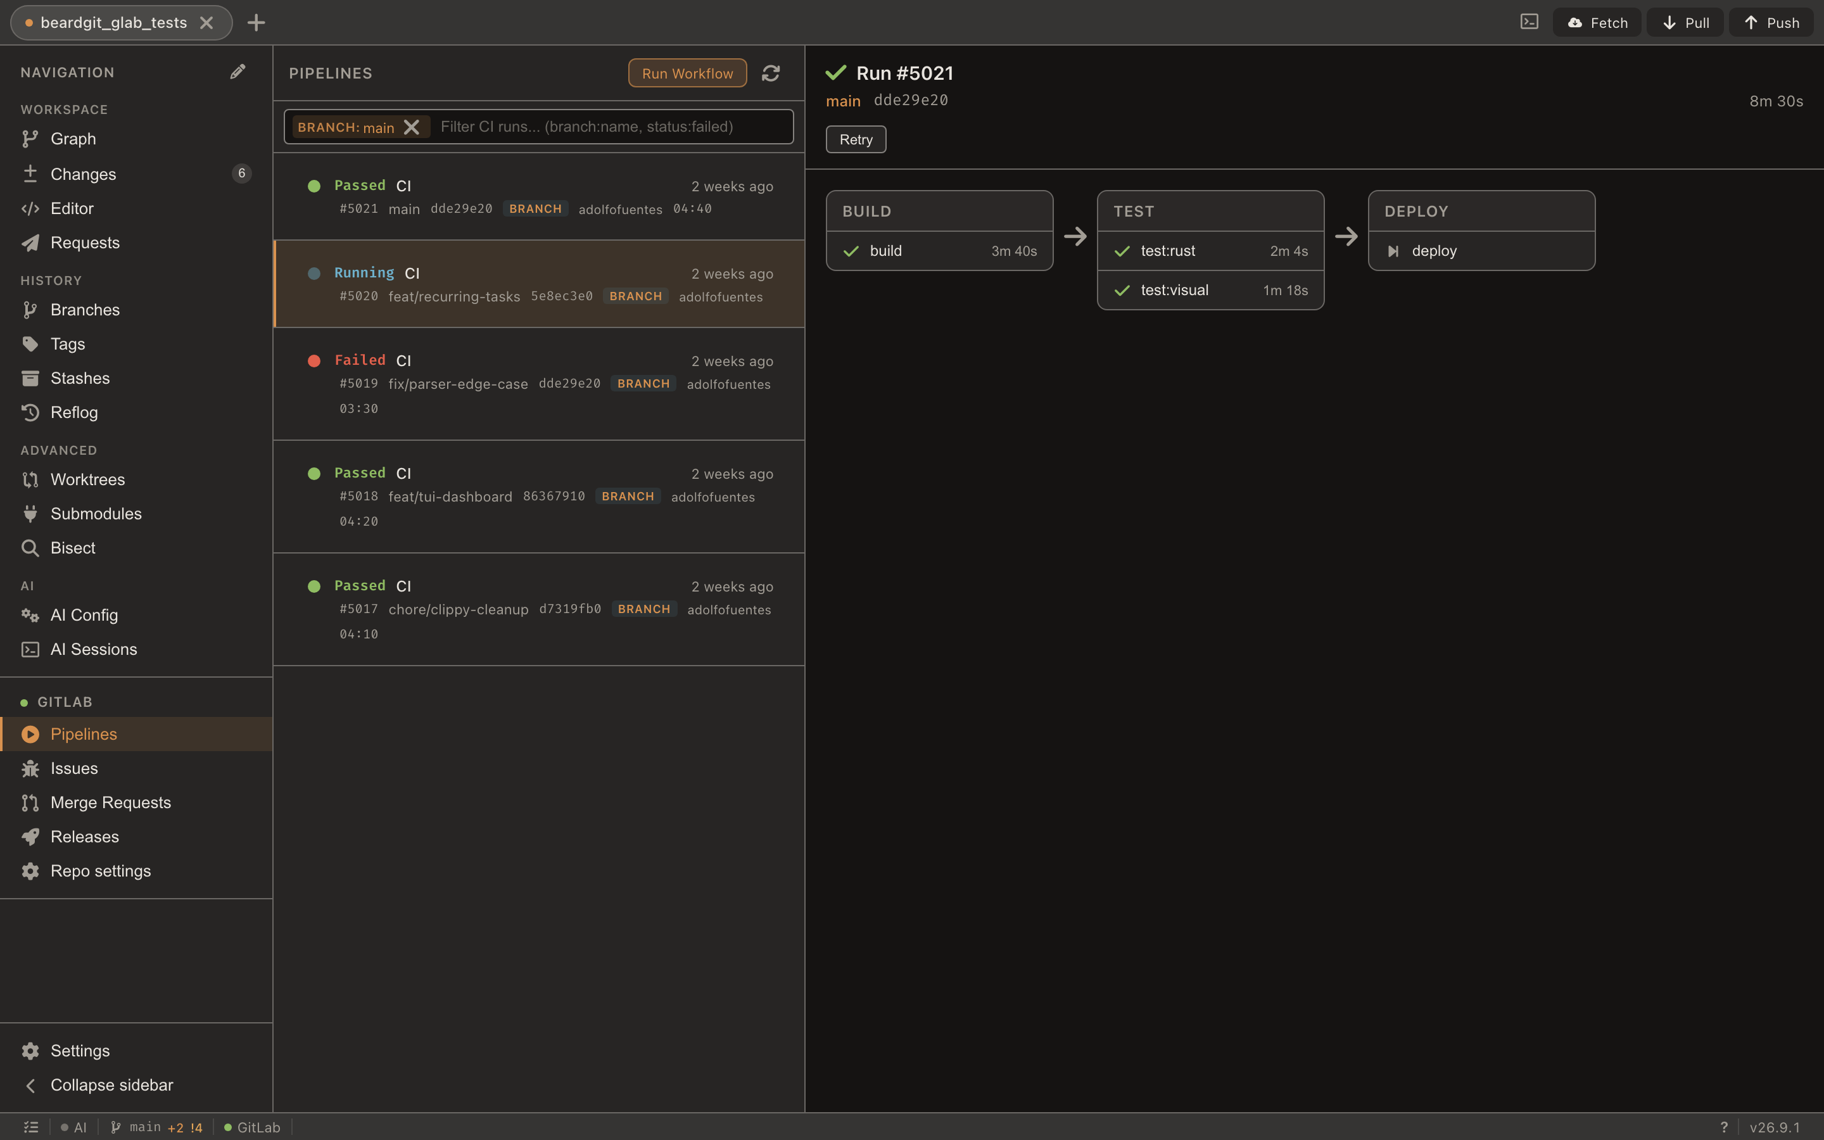Select passed pipeline #5021 on main

[x=539, y=197]
